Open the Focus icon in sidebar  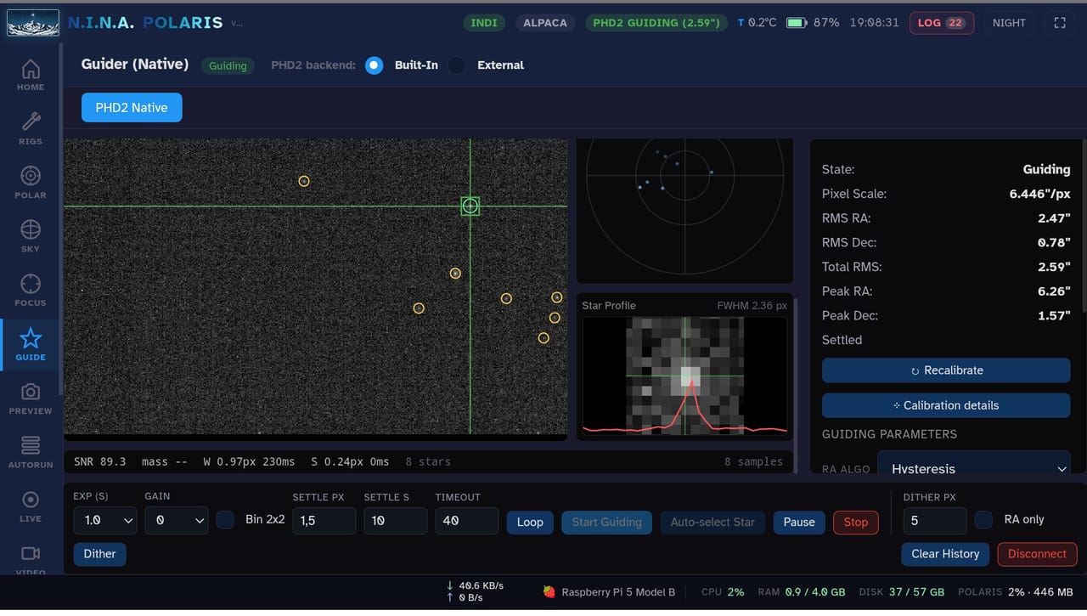(x=31, y=291)
